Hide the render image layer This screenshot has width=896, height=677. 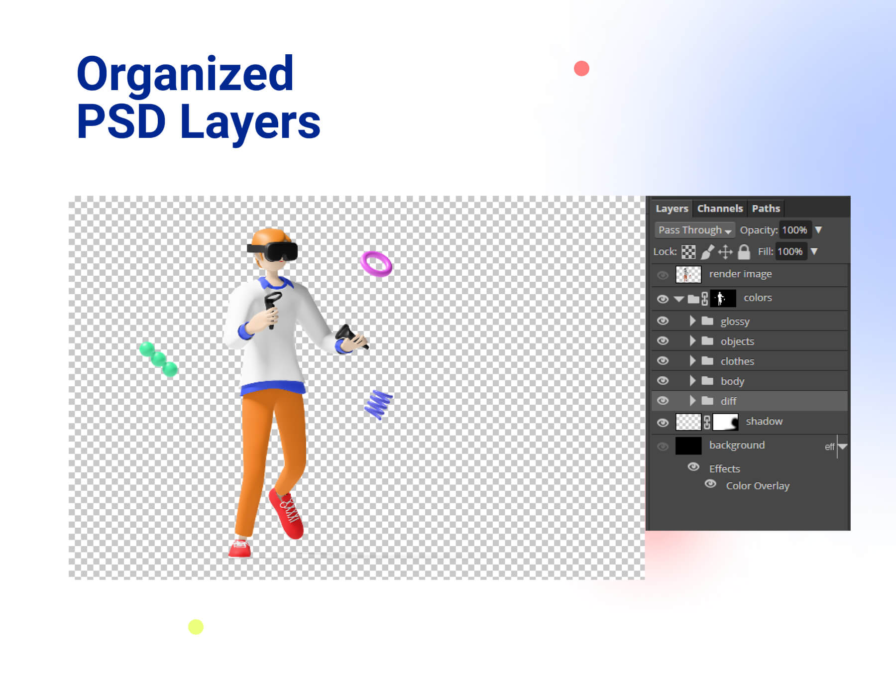point(663,274)
